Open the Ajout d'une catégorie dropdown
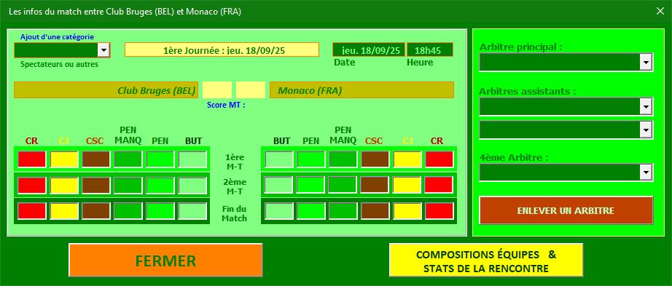This screenshot has width=672, height=286. [x=62, y=50]
